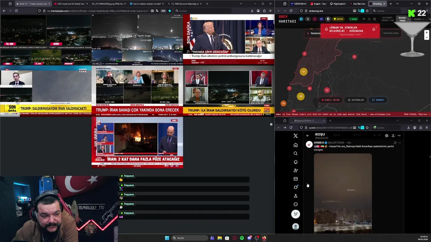This screenshot has width=431, height=242.
Task: Open X Notifications bell in sidebar
Action: tap(296, 162)
